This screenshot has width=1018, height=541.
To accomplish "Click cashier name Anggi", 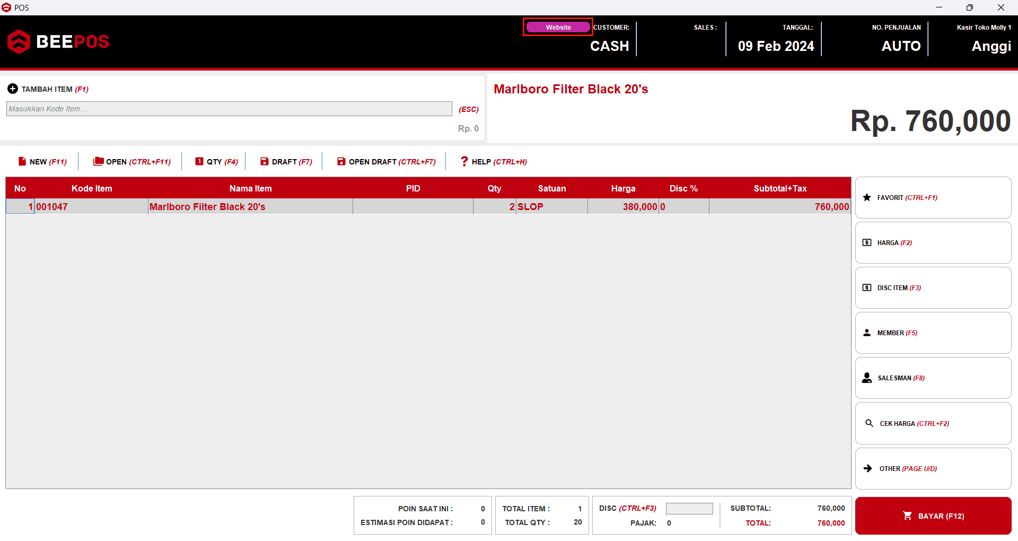I will 991,46.
